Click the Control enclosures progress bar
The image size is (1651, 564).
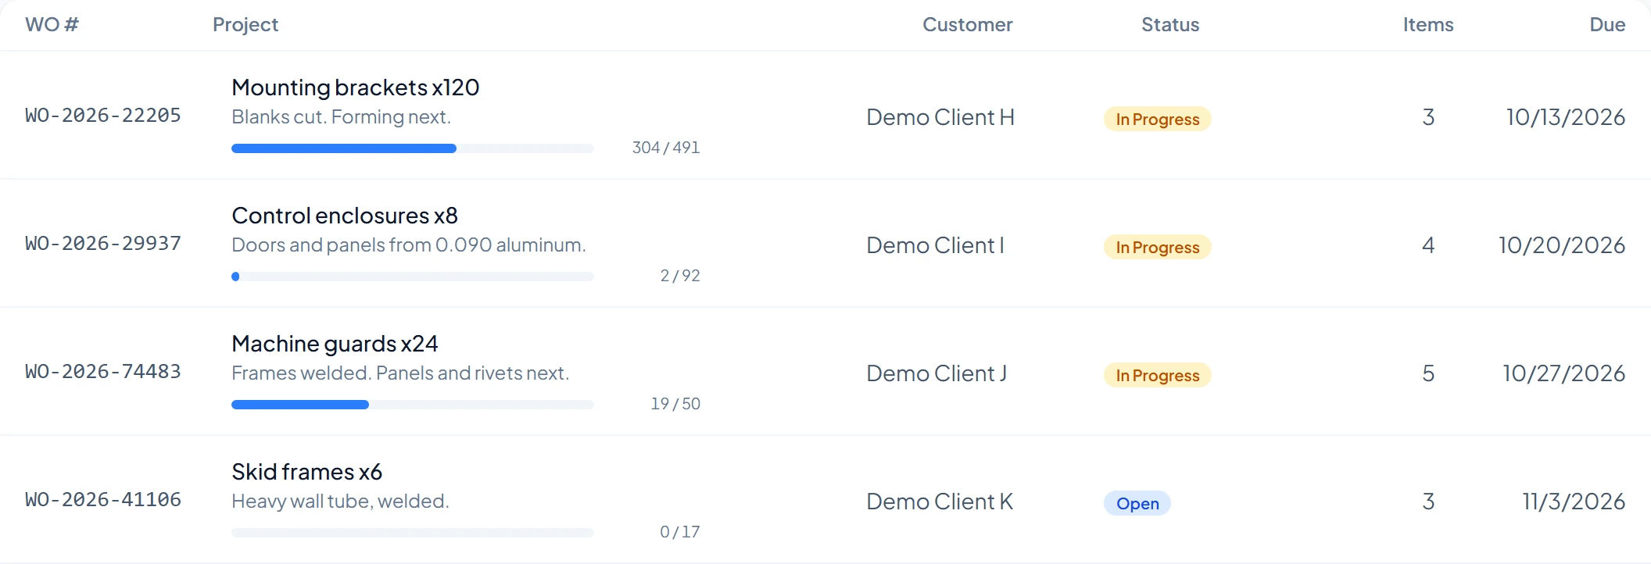click(413, 277)
